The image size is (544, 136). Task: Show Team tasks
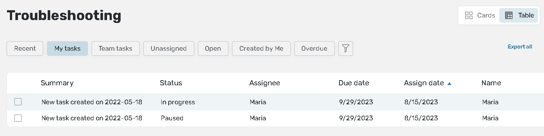coord(115,48)
